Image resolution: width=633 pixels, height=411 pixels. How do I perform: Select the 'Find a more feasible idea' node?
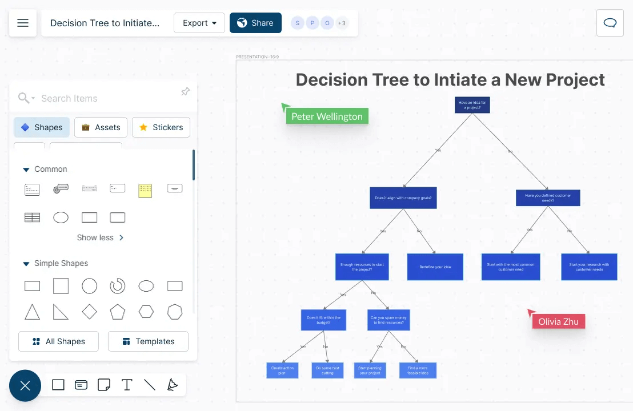click(x=418, y=370)
